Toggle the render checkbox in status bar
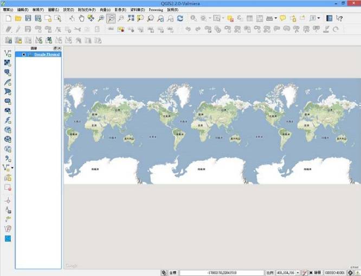 [311, 273]
